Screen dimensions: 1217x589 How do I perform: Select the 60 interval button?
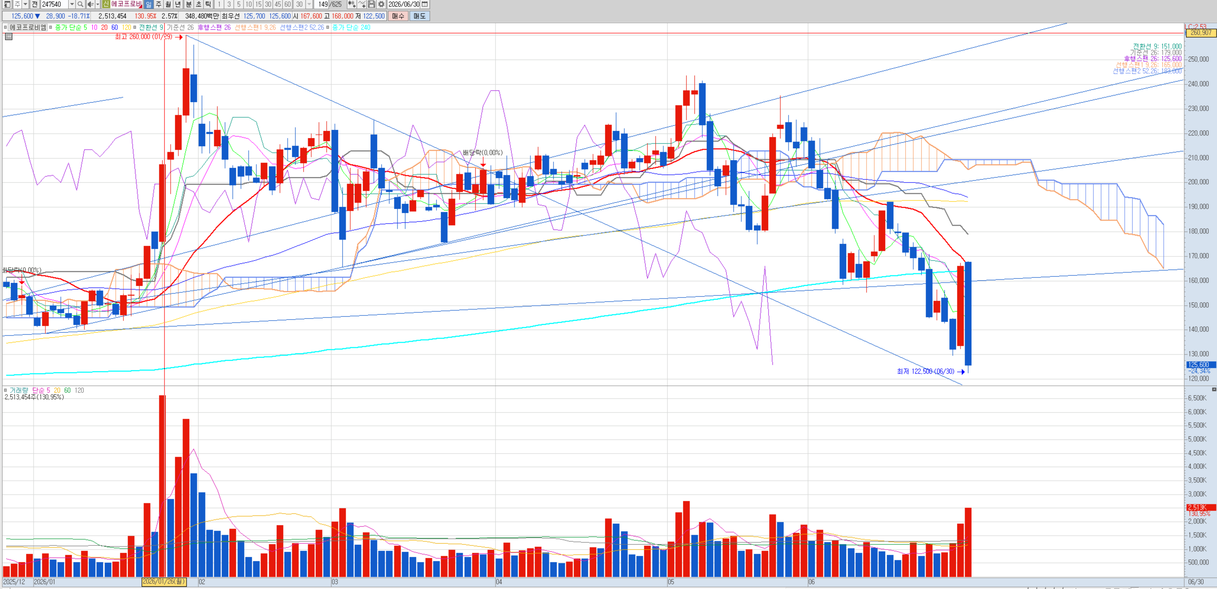point(287,4)
